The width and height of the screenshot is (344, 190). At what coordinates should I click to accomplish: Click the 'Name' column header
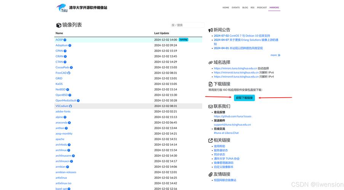coord(59,33)
